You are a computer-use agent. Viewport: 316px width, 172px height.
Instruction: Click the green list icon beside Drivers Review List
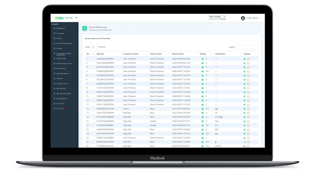(84, 28)
